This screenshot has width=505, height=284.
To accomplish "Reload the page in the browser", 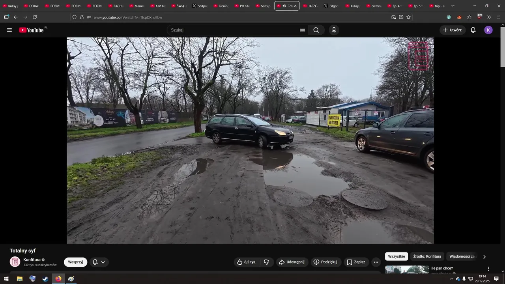I will (35, 17).
